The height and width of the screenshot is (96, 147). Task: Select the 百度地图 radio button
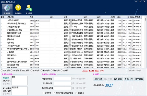click(x=21, y=70)
